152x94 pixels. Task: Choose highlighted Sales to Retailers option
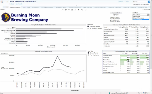point(141,19)
